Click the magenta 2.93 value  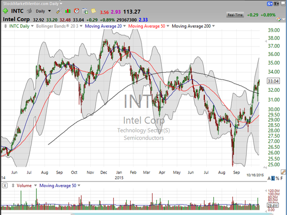pyautogui.click(x=116, y=12)
